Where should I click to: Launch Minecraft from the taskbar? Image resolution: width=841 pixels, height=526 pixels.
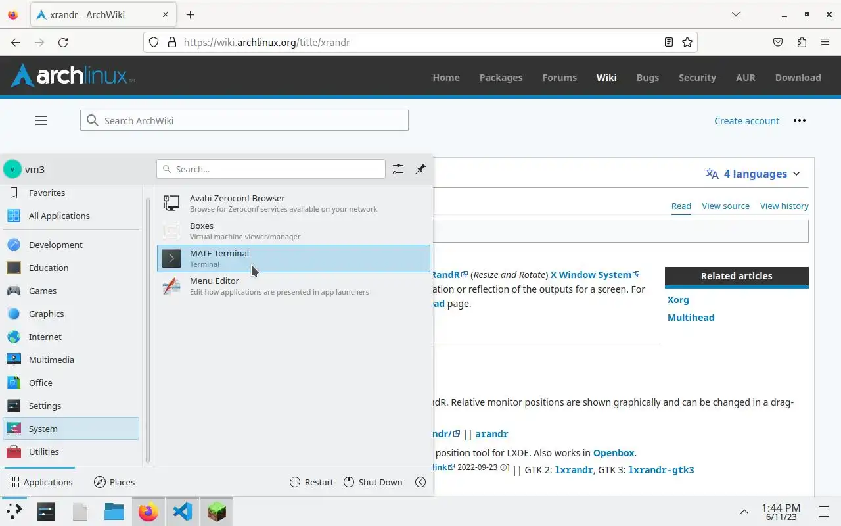[217, 512]
